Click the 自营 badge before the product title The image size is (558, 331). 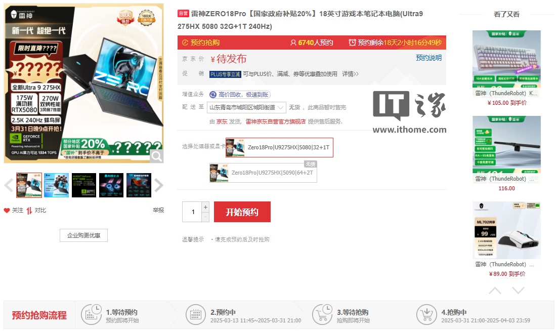(183, 14)
